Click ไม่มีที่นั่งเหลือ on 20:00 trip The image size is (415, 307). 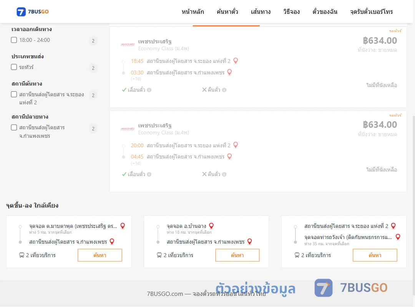pyautogui.click(x=382, y=170)
